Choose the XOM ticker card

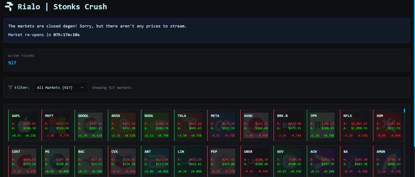click(x=388, y=125)
